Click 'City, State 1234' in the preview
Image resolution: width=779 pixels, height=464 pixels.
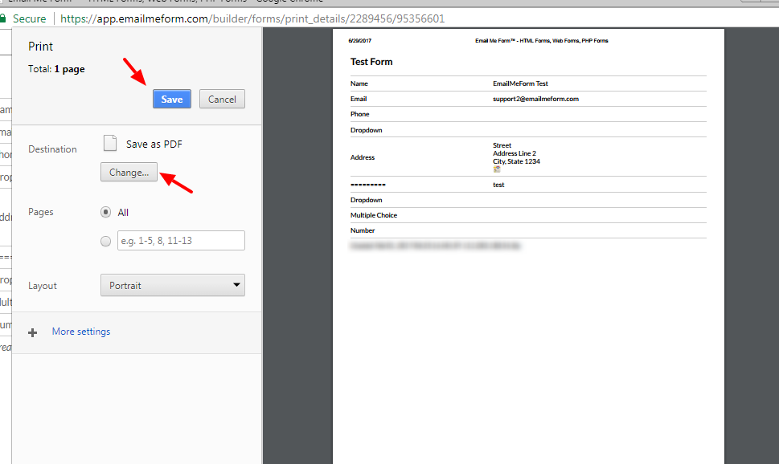[516, 161]
